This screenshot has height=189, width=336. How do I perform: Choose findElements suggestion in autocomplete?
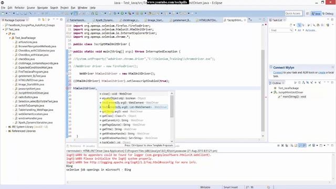[x=133, y=107]
